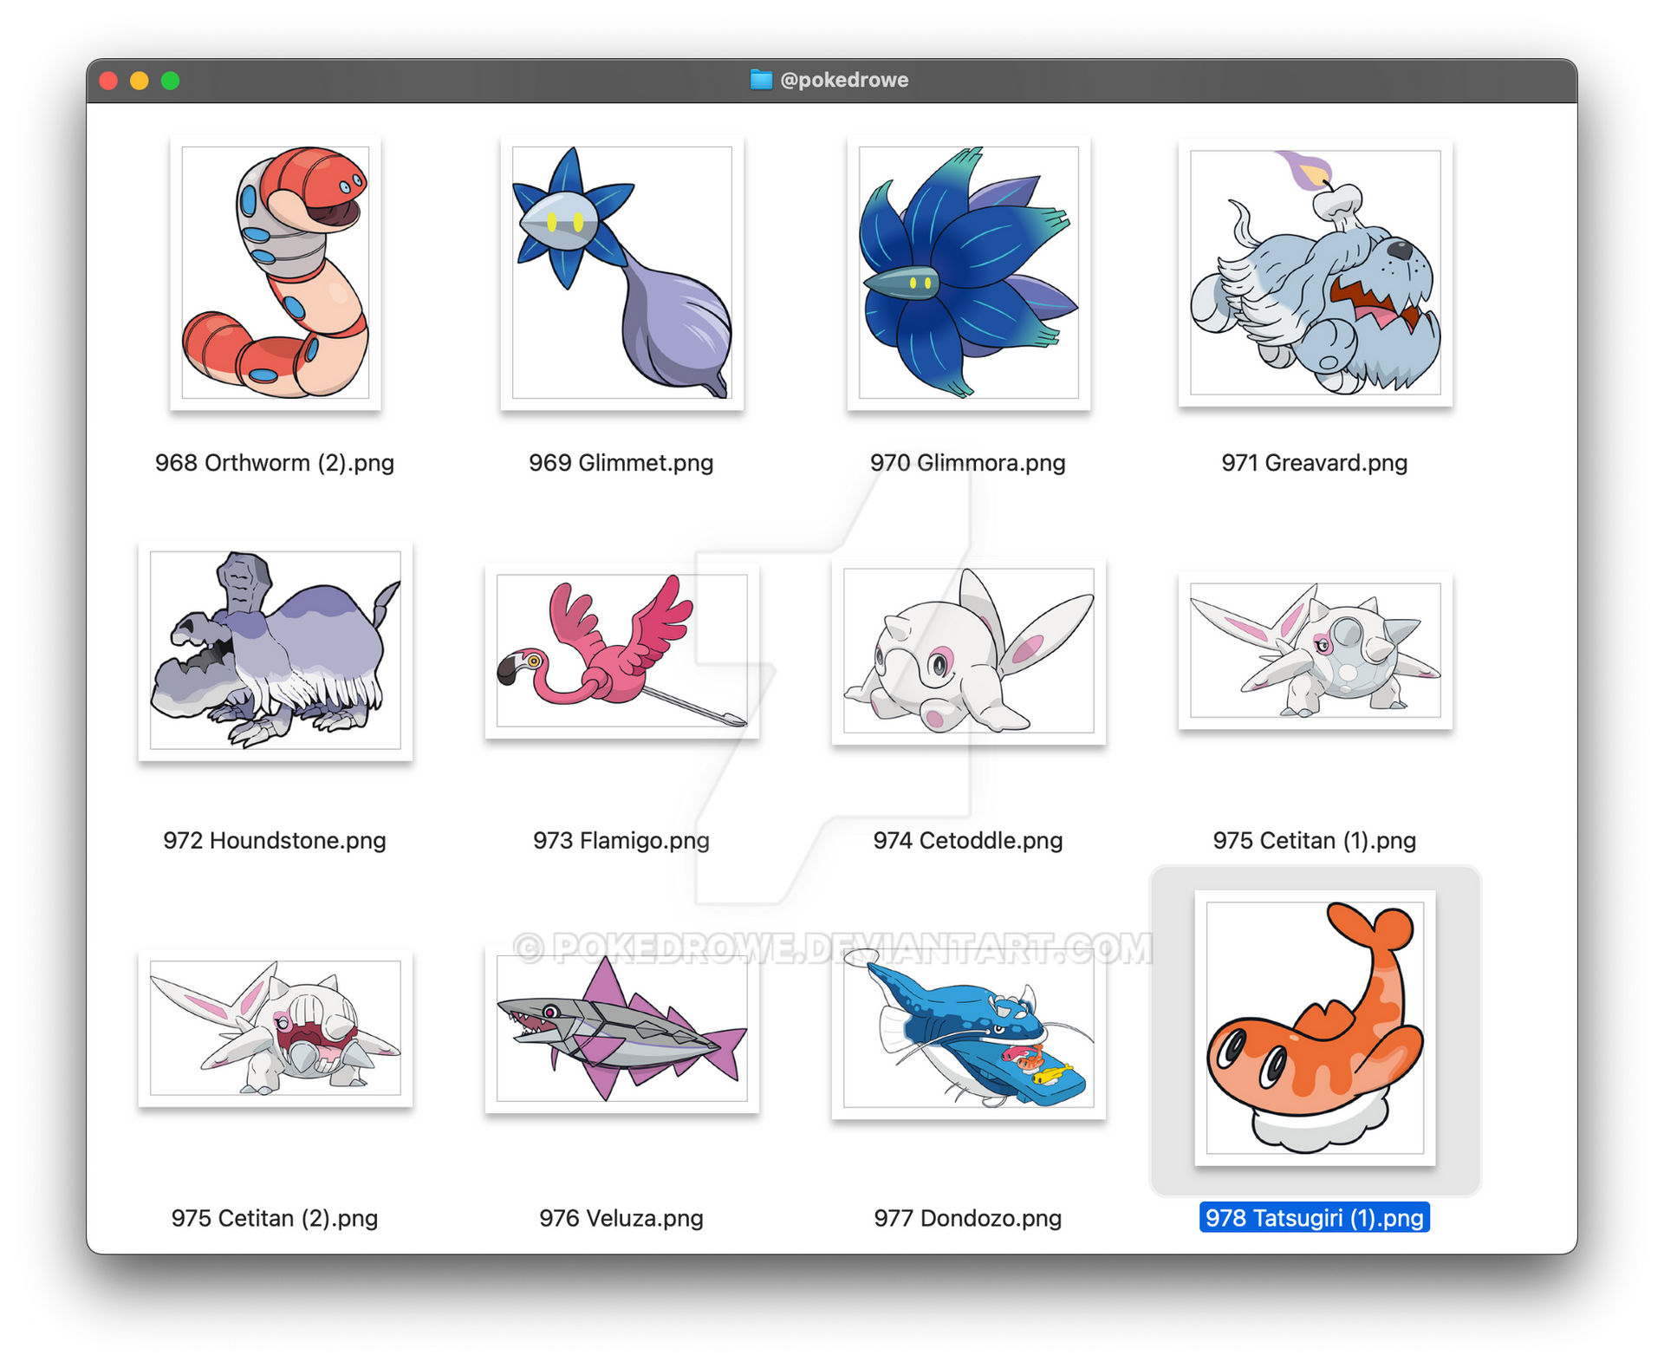Select the Greavard image thumbnail

tap(1315, 272)
